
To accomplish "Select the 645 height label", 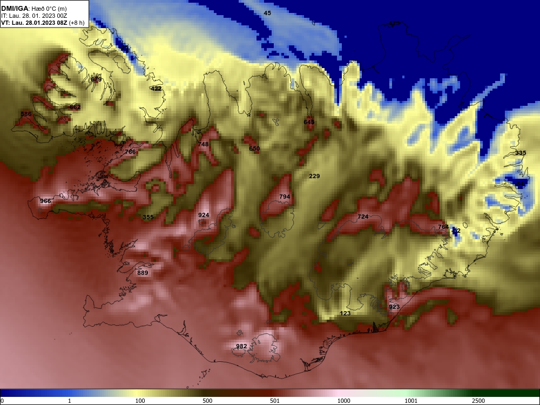I will [x=309, y=122].
